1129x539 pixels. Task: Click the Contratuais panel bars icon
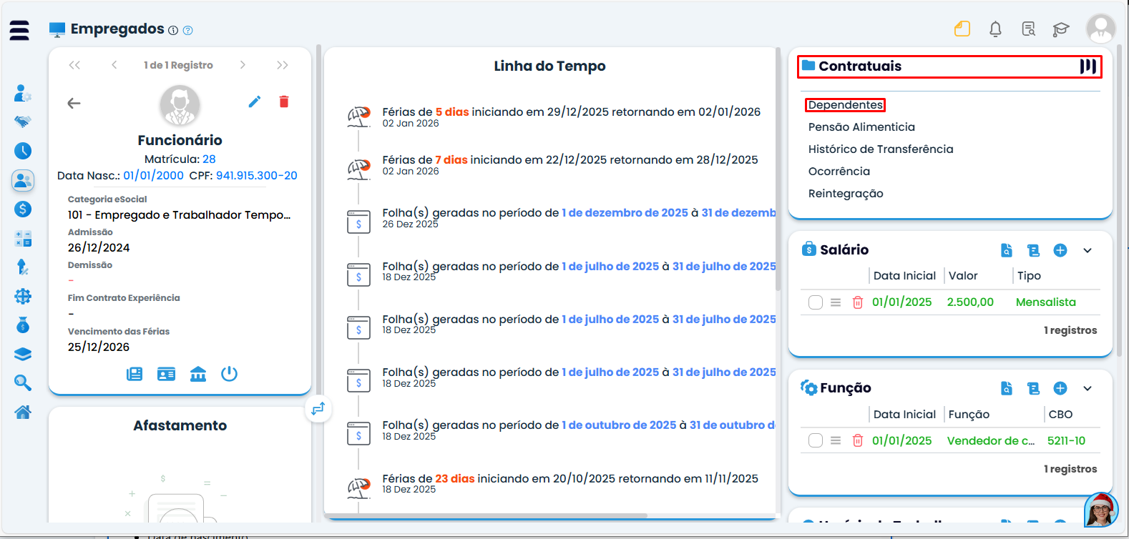tap(1088, 66)
